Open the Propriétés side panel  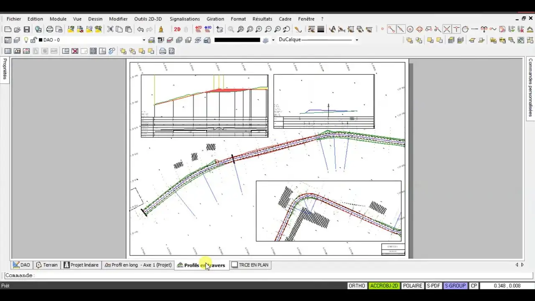click(5, 69)
